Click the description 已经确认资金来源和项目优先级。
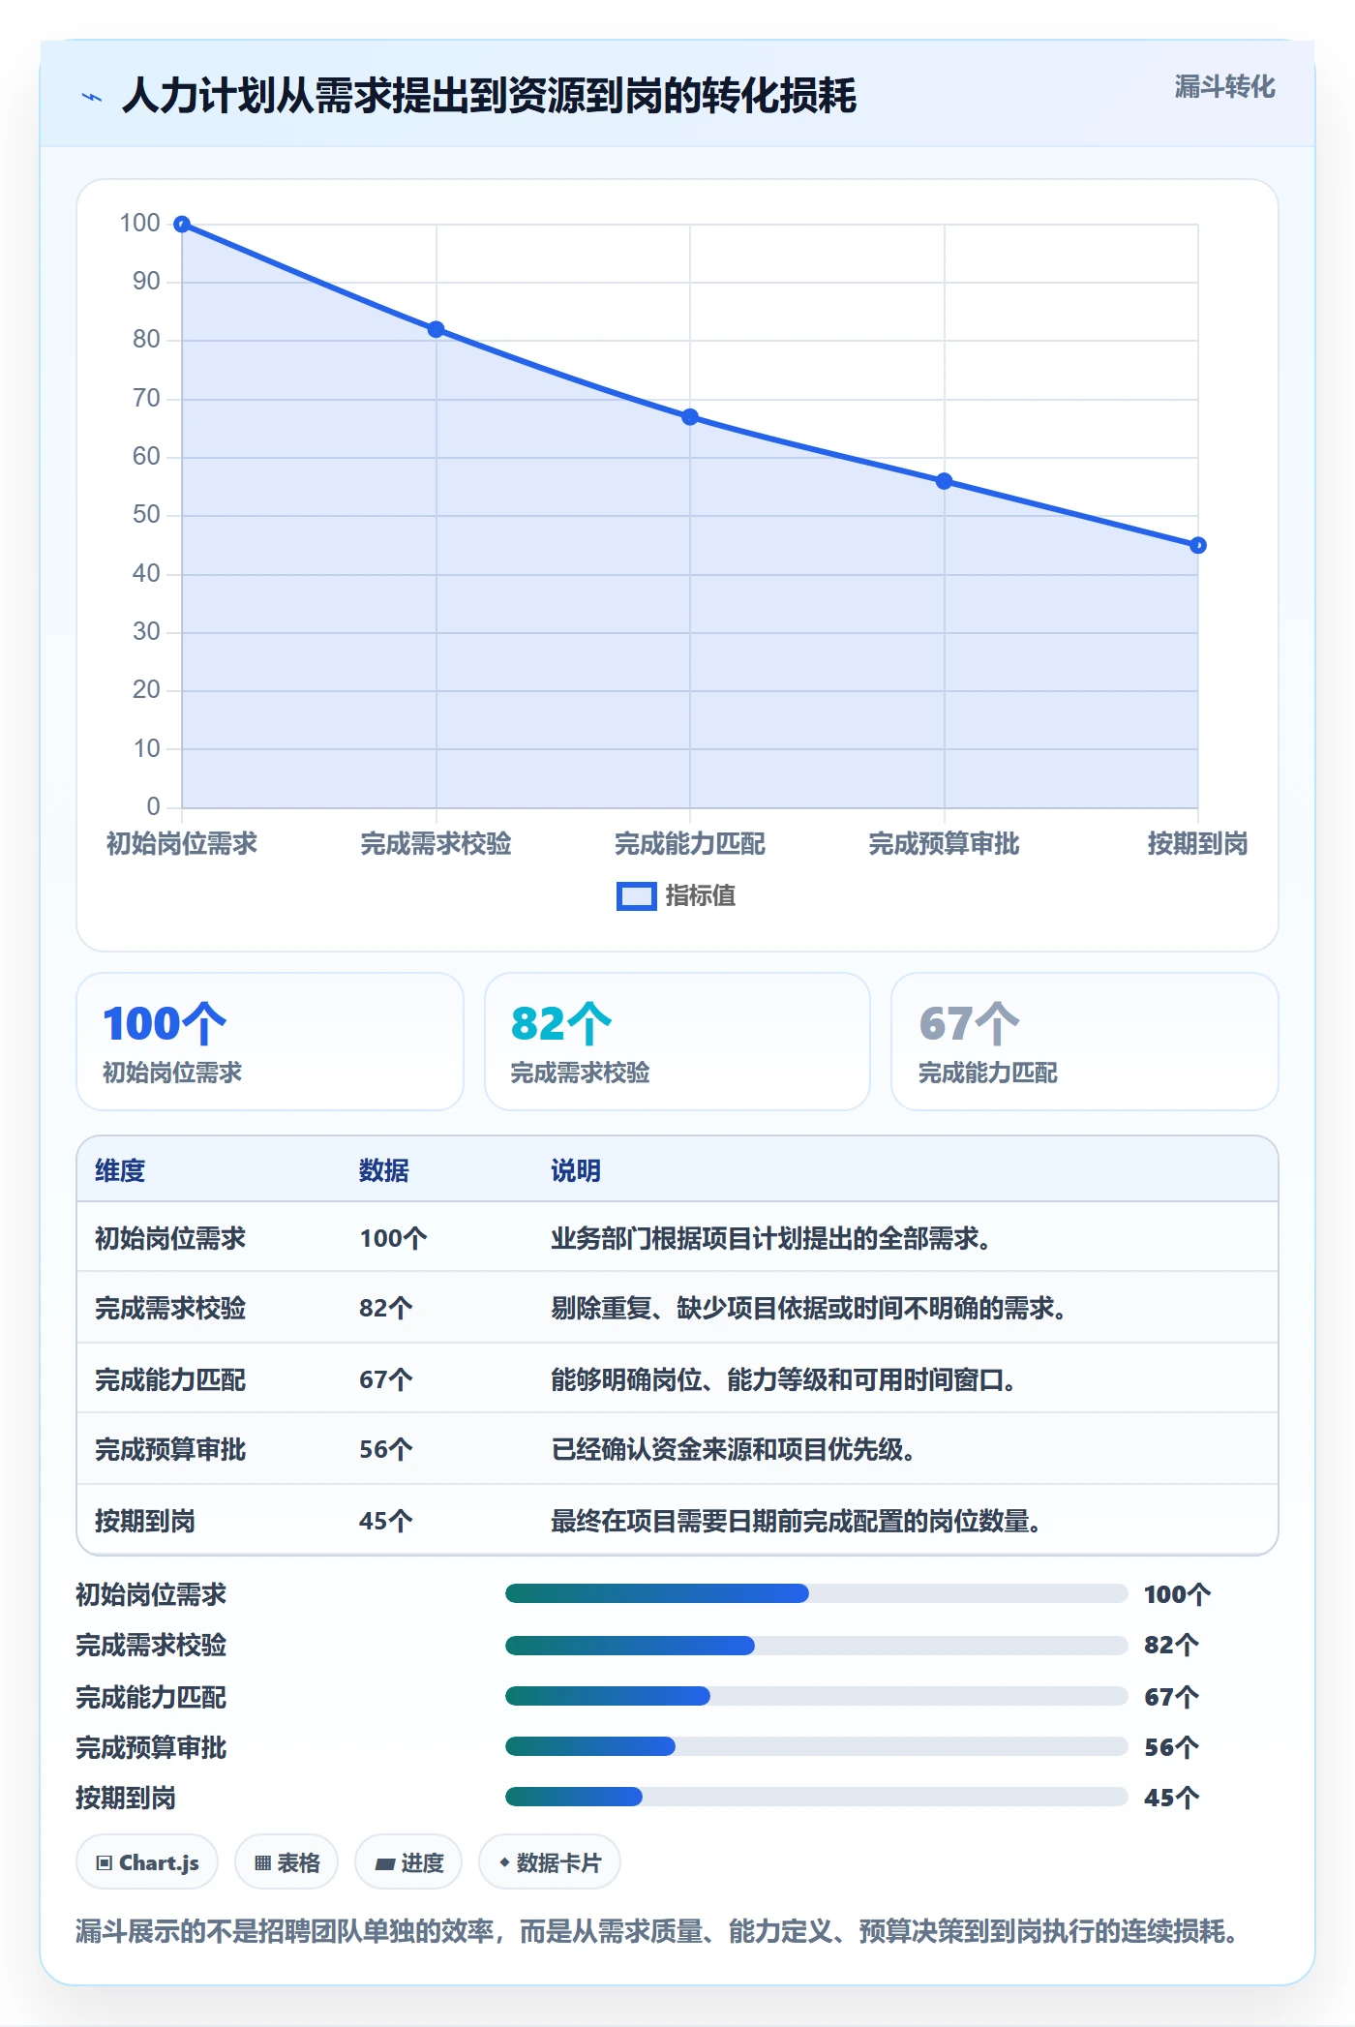Screen dimensions: 1355x2027 pos(734,1449)
